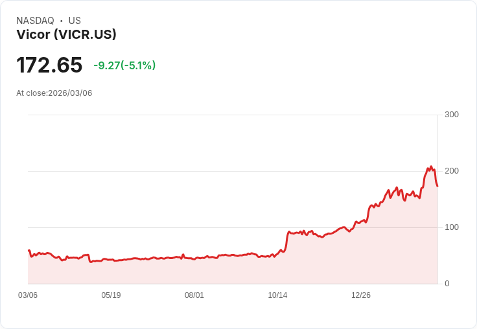This screenshot has width=477, height=329.
Task: Click the highest peak of the red price line
Action: coord(431,166)
